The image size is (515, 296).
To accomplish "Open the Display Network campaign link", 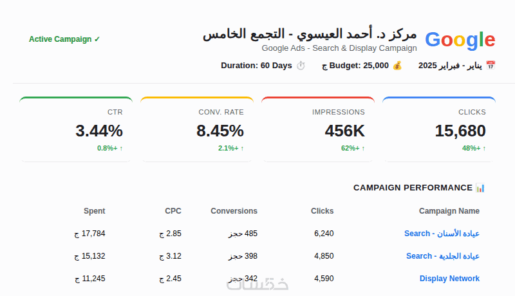I will click(449, 279).
